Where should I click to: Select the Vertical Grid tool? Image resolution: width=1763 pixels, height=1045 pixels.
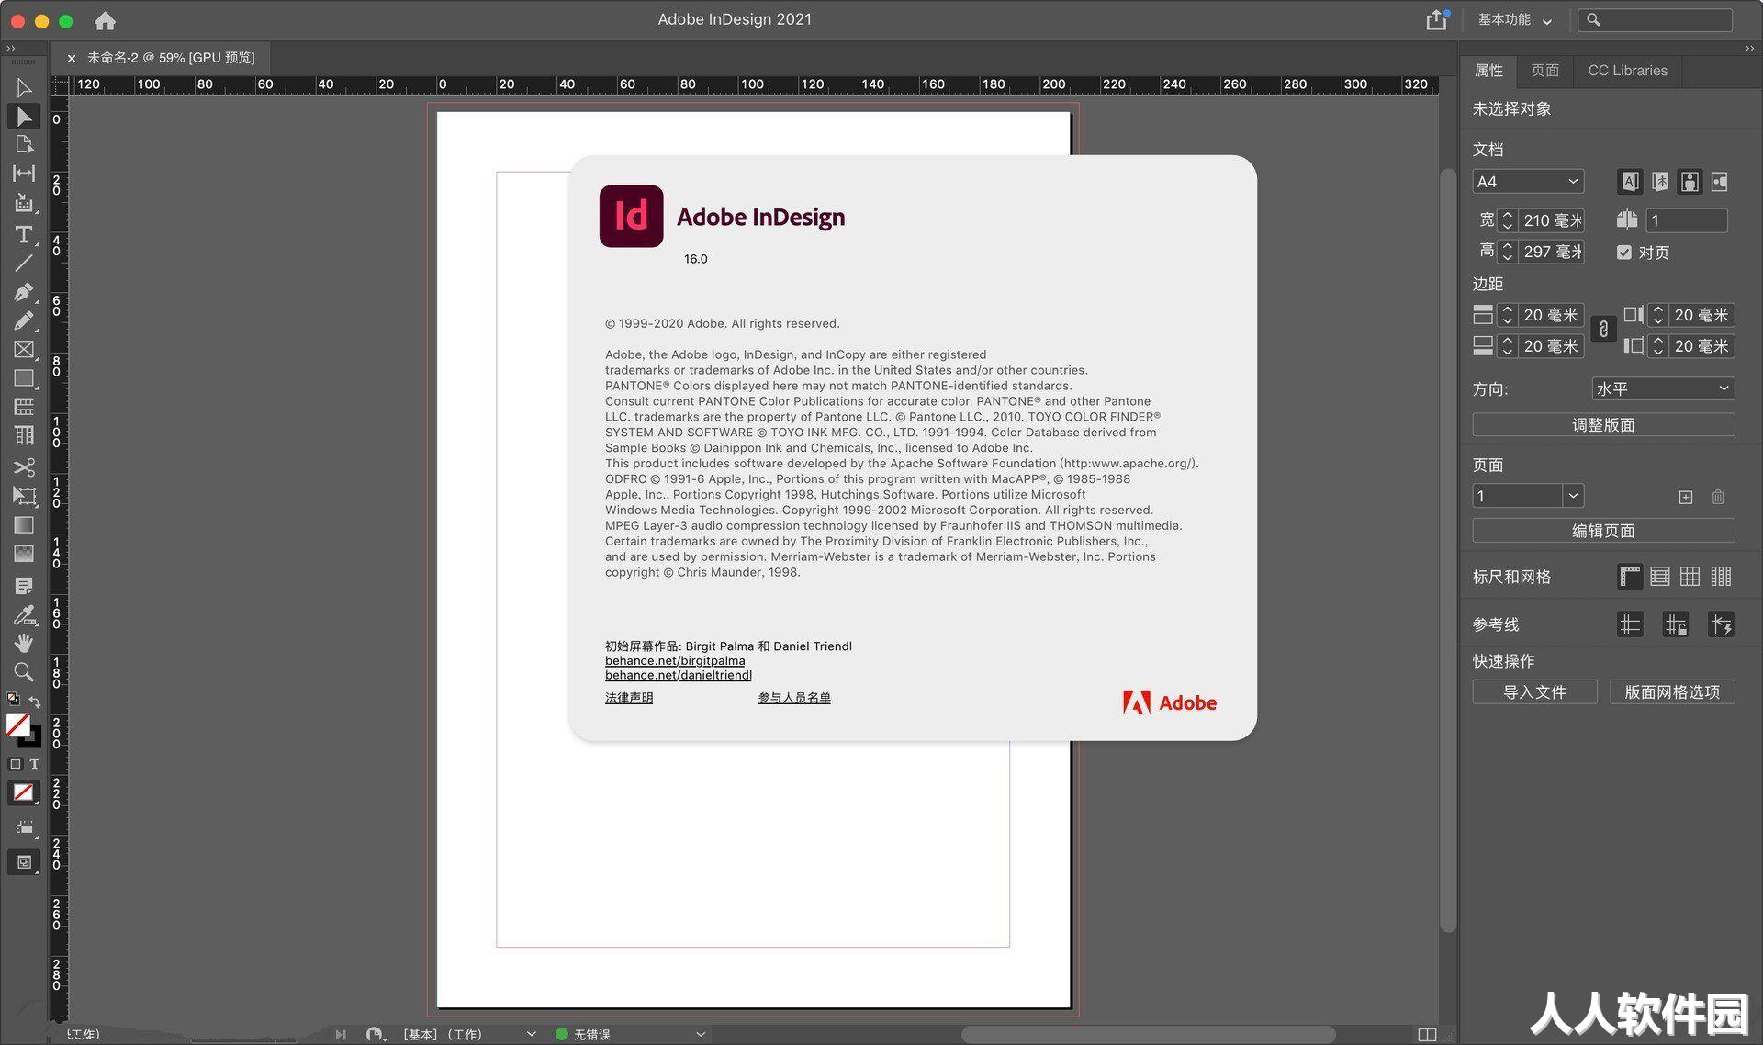(x=24, y=435)
